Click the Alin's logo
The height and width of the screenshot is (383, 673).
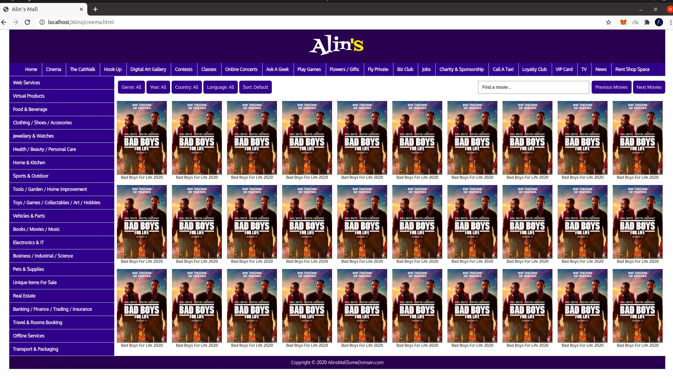(336, 45)
